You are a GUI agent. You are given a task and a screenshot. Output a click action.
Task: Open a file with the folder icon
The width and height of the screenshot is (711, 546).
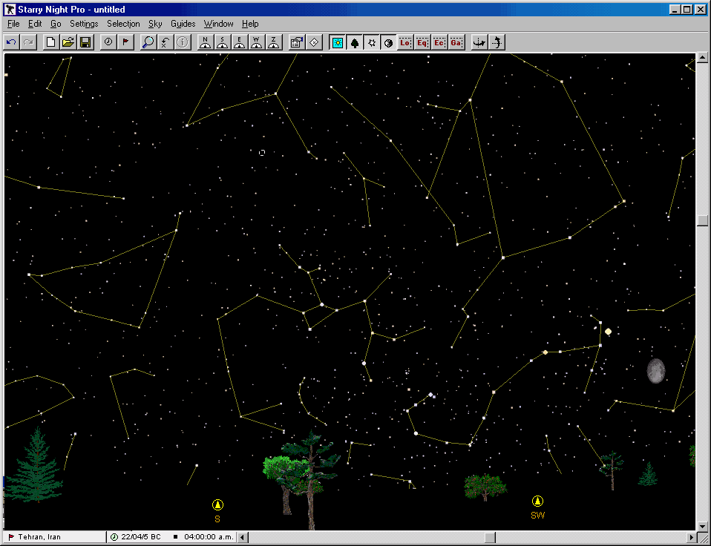pyautogui.click(x=68, y=42)
